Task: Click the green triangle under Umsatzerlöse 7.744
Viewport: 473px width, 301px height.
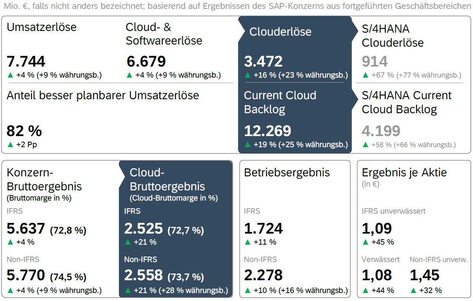Action: click(11, 75)
